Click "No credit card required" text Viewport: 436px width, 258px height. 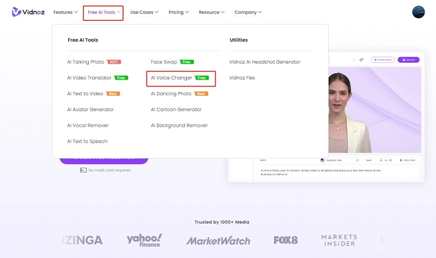(110, 170)
